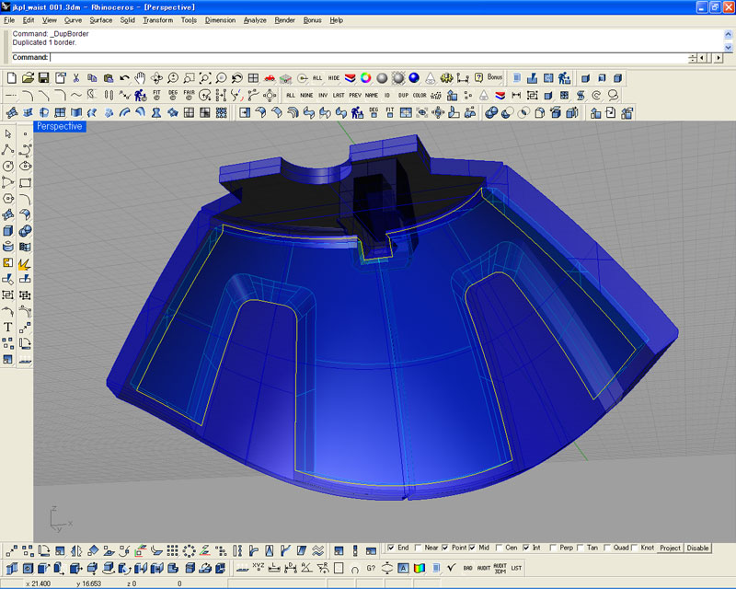The image size is (736, 589).
Task: Click the Disable osnap button
Action: [x=698, y=548]
